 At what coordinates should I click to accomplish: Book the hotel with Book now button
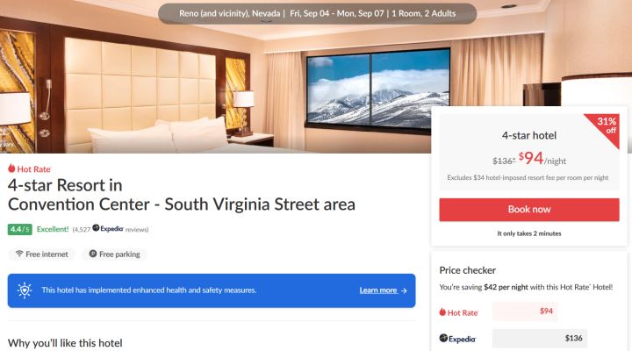point(529,210)
